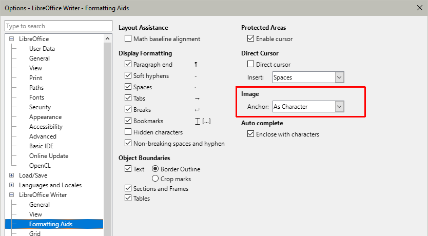Disable Paragraph end display checkbox
The height and width of the screenshot is (236, 428).
(128, 65)
